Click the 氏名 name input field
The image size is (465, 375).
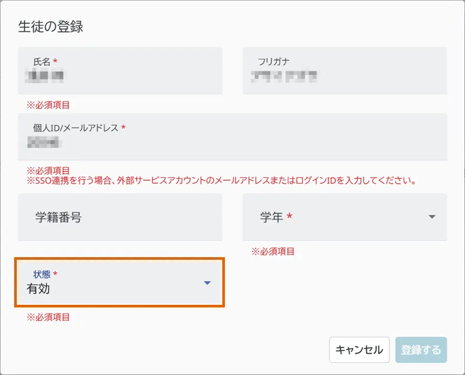pyautogui.click(x=120, y=76)
